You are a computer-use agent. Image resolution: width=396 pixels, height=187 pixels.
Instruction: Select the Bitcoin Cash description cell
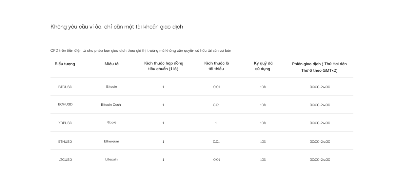tap(111, 104)
